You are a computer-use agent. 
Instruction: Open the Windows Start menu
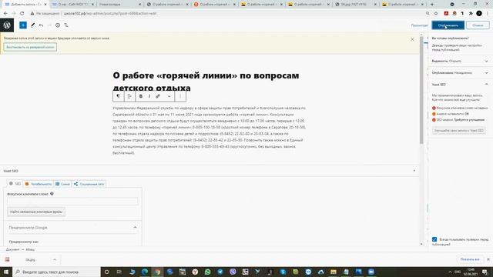(x=6, y=272)
